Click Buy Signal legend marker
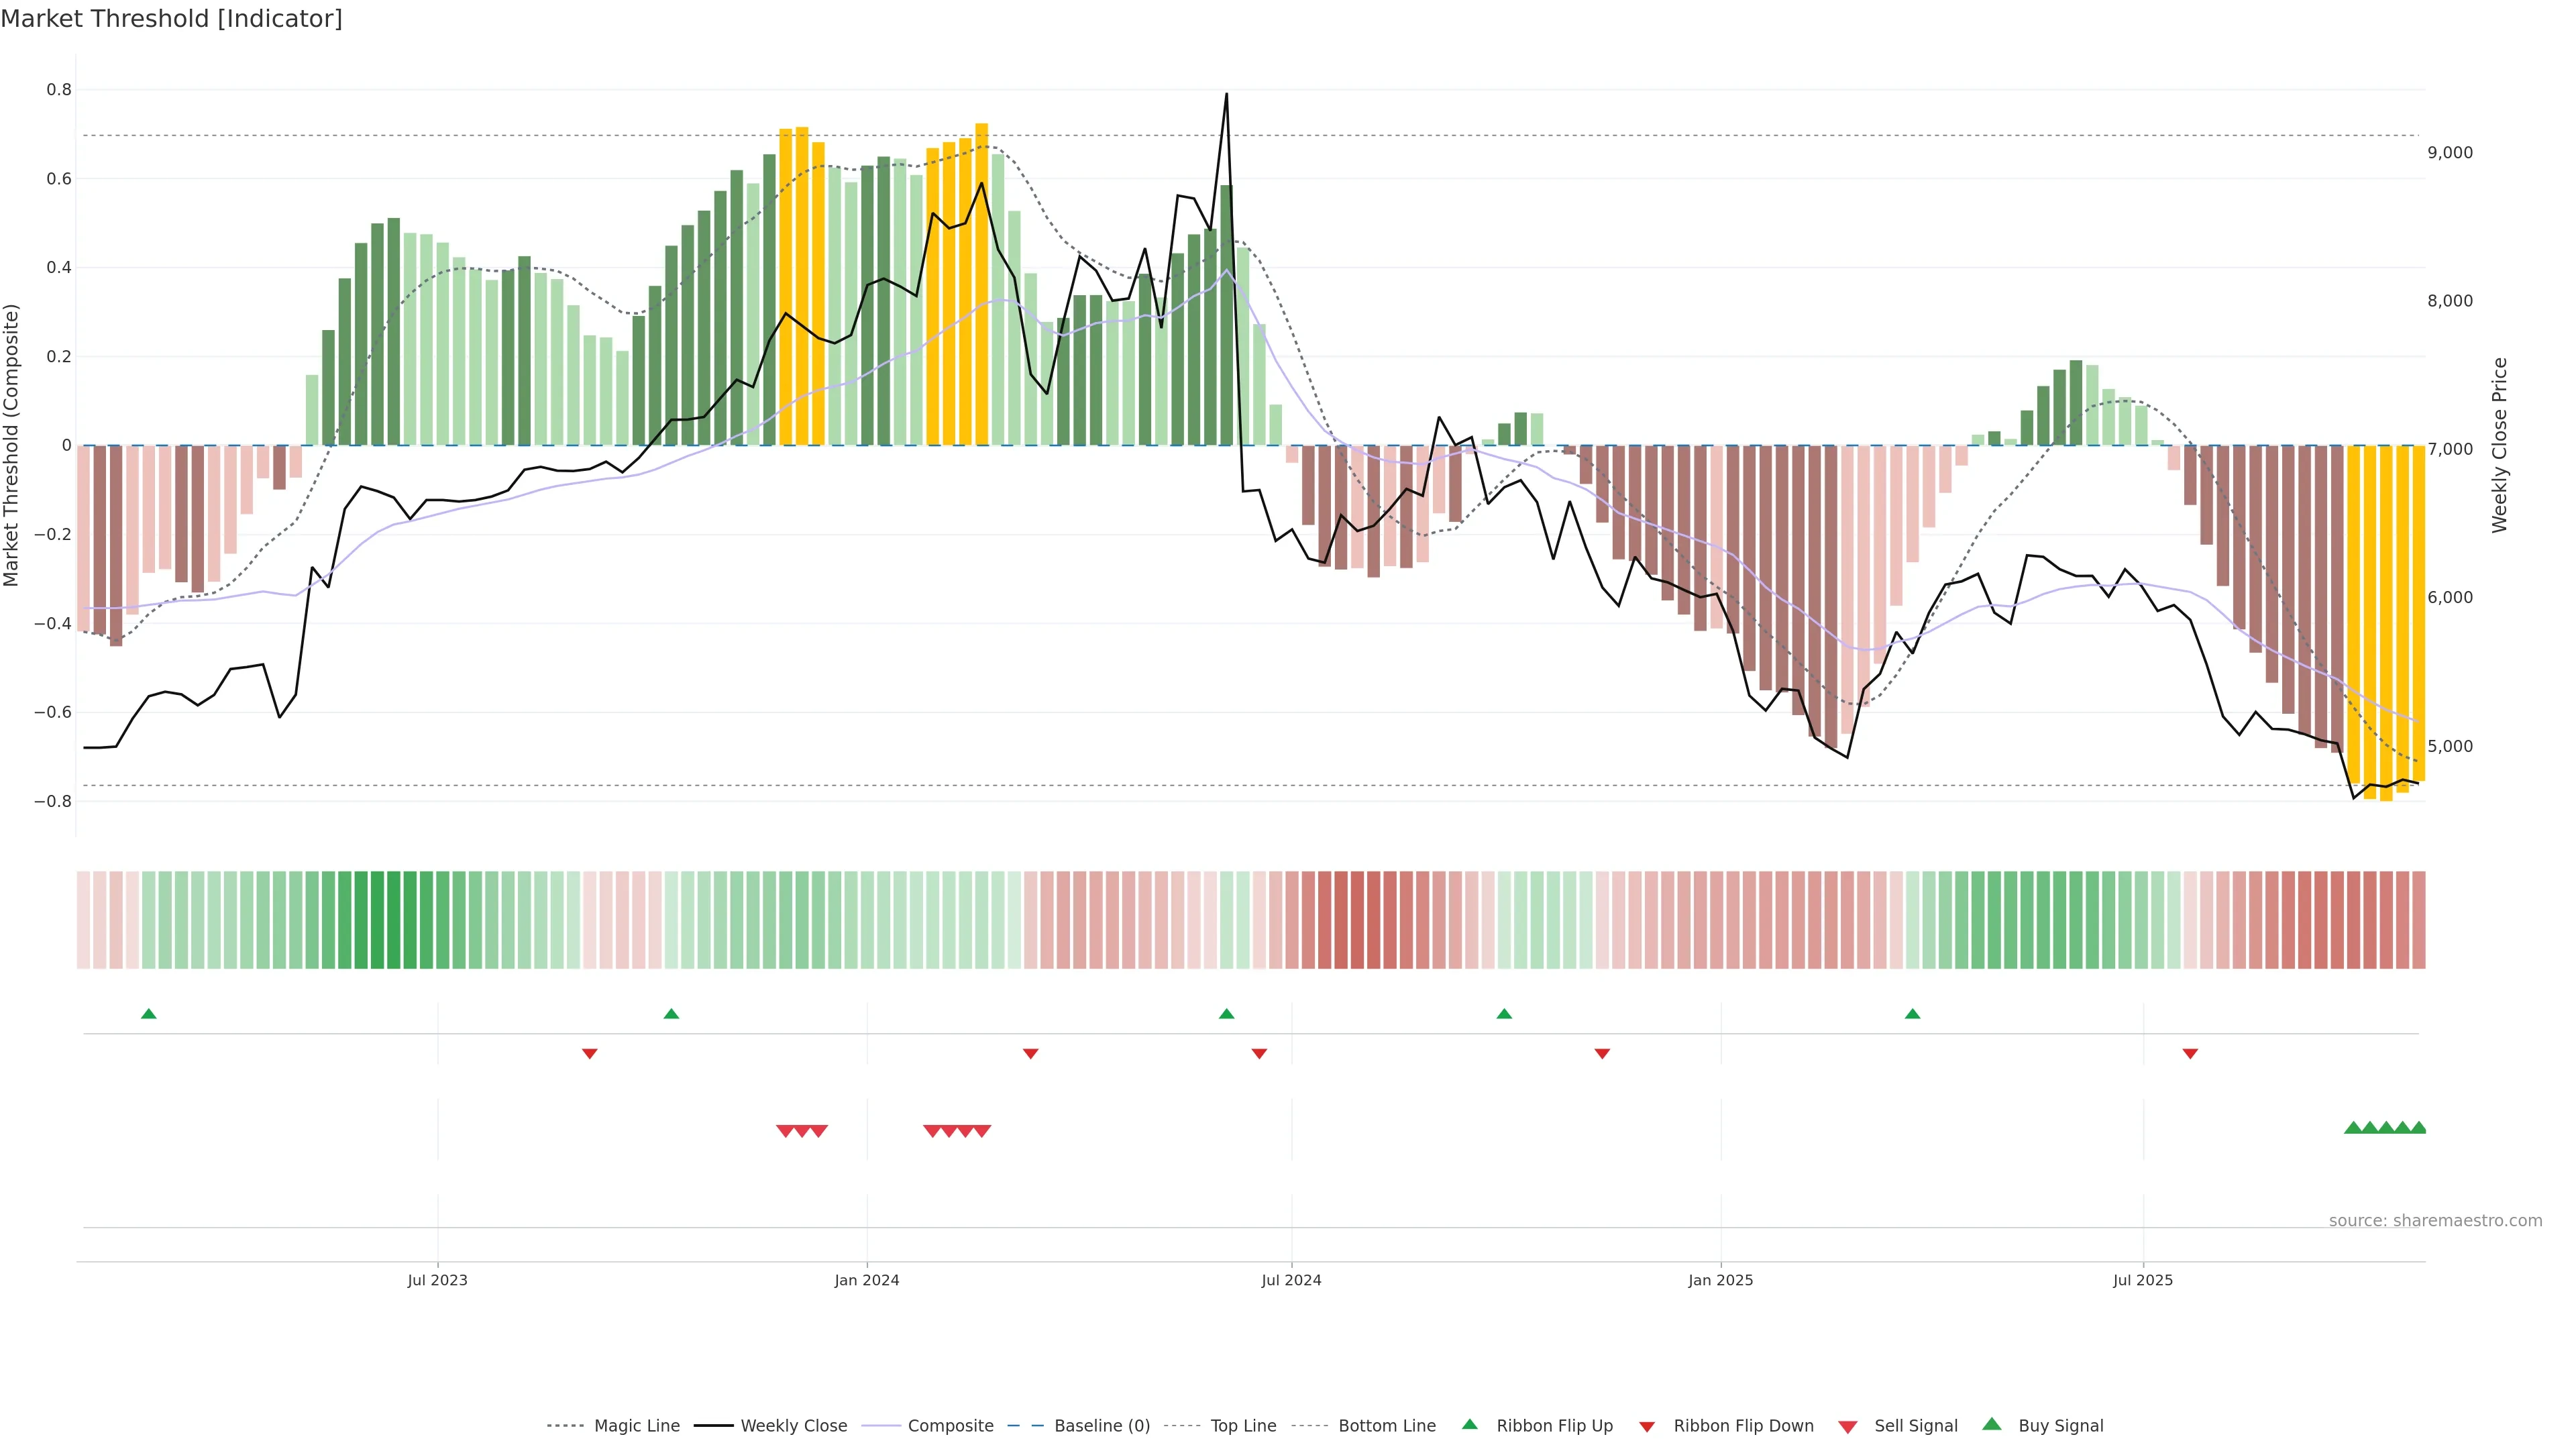 [1991, 1424]
